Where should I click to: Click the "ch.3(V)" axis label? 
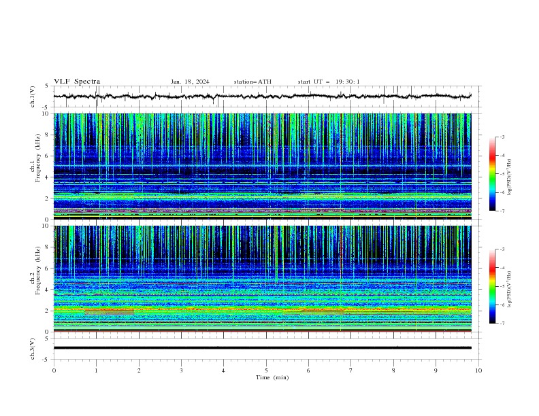32,349
